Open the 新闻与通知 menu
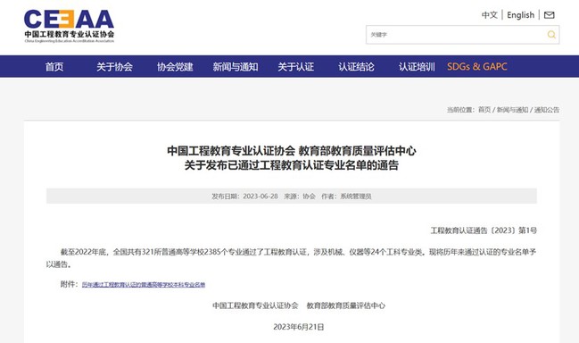 tap(236, 66)
